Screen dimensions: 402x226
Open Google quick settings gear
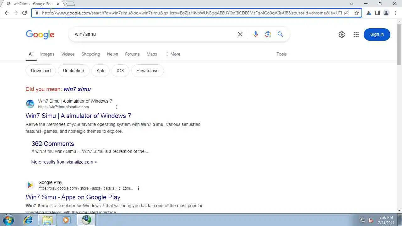point(342,35)
